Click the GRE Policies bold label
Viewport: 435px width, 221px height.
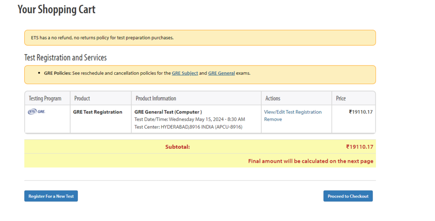(58, 73)
